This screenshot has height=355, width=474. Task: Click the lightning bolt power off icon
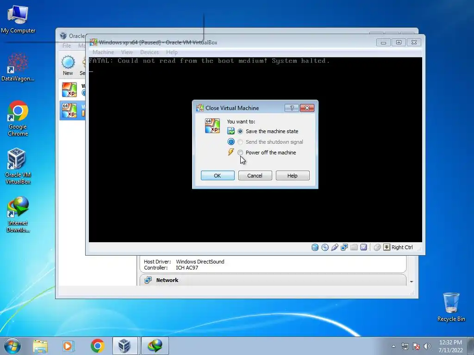tap(231, 152)
